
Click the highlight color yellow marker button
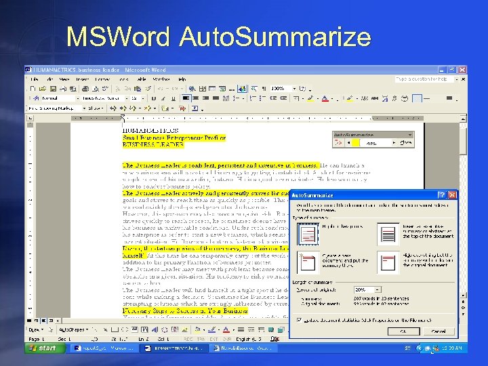coord(310,98)
